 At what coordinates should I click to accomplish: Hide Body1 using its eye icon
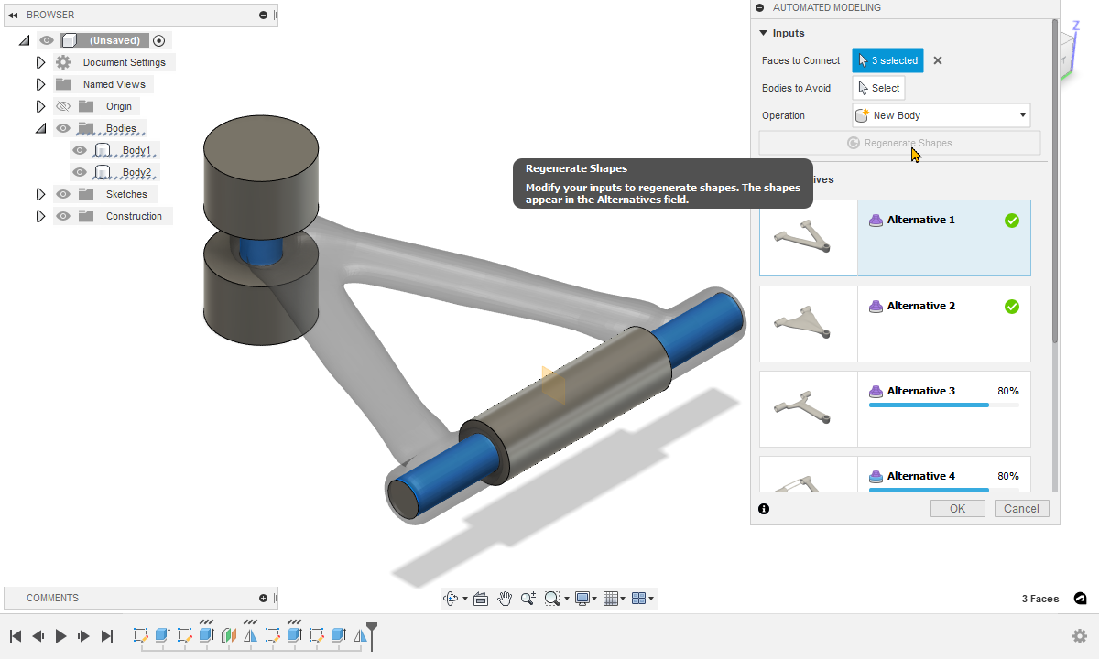tap(80, 151)
